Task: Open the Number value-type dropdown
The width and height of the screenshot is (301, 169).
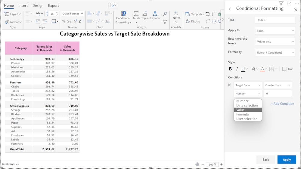Action: 248,94
